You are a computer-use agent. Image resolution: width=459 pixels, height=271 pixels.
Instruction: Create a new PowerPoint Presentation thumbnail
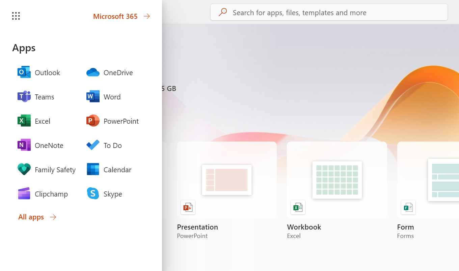(227, 180)
